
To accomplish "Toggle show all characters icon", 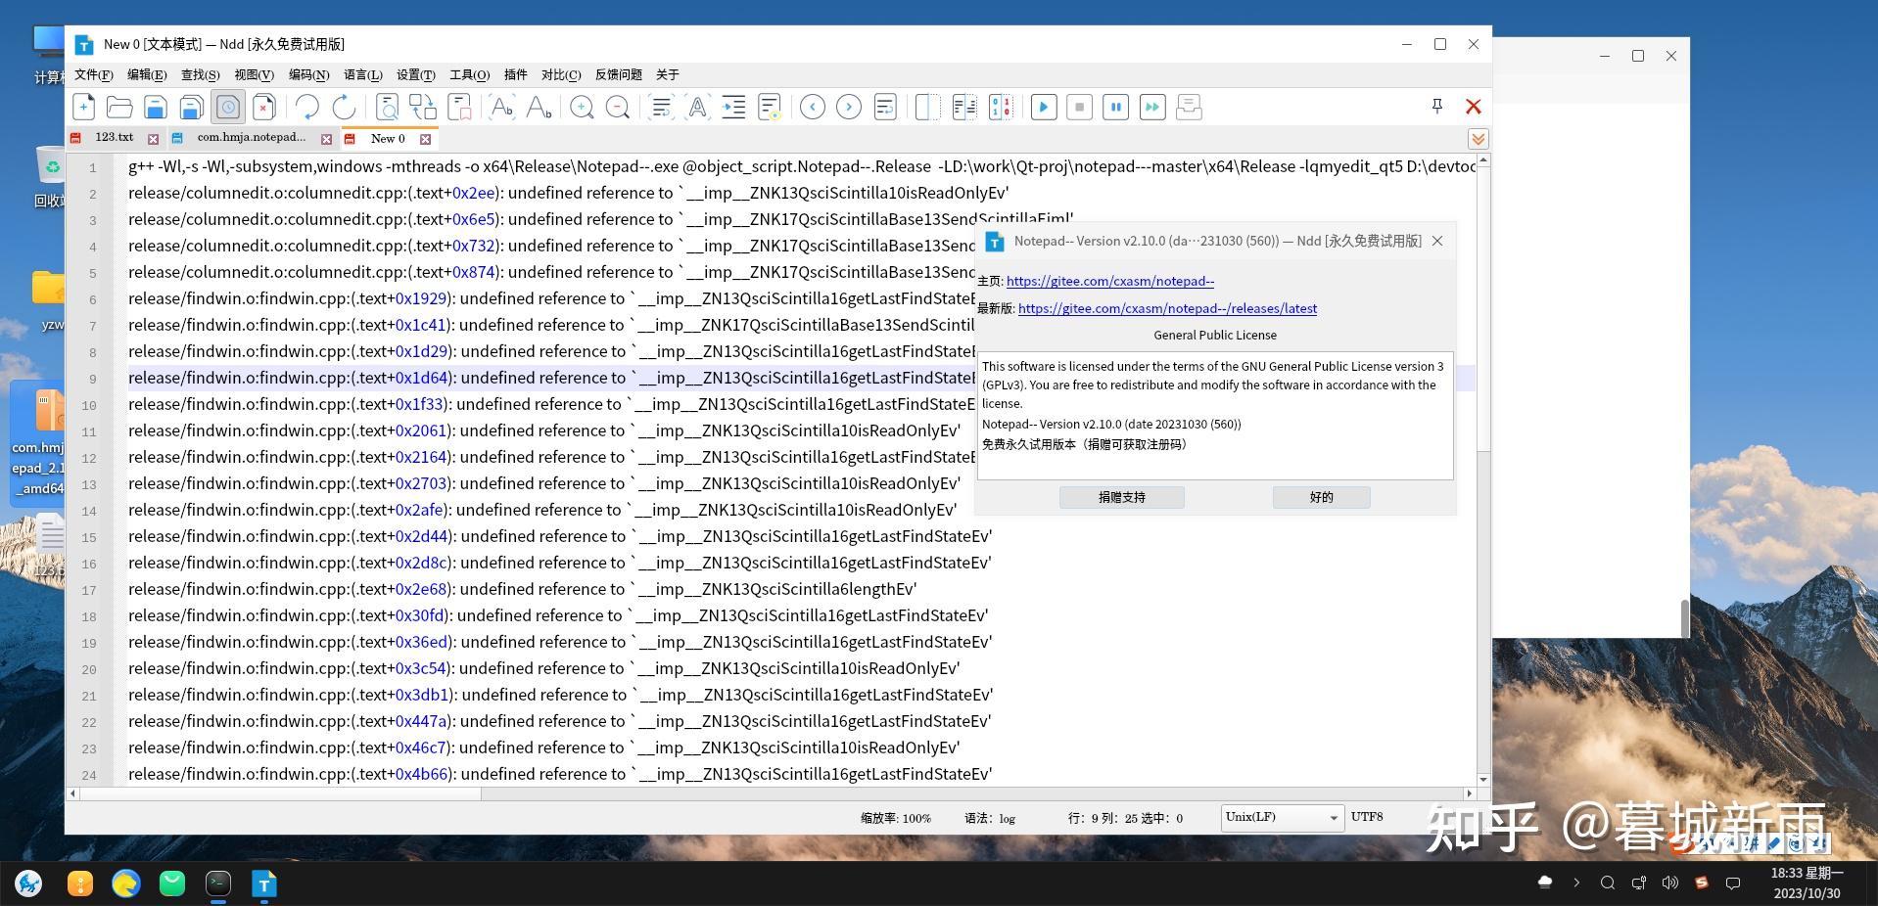I will pyautogui.click(x=698, y=107).
